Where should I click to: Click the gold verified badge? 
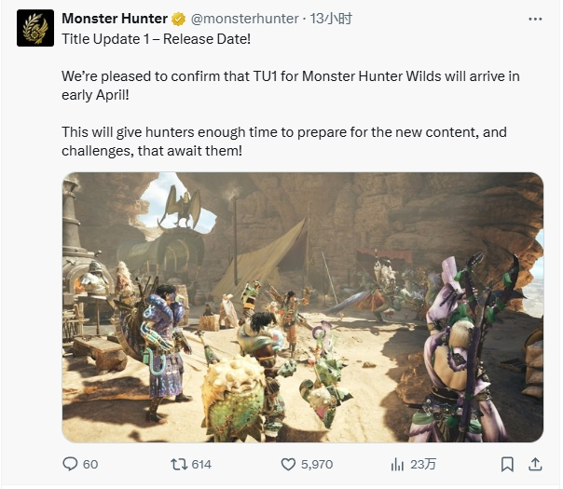[178, 19]
